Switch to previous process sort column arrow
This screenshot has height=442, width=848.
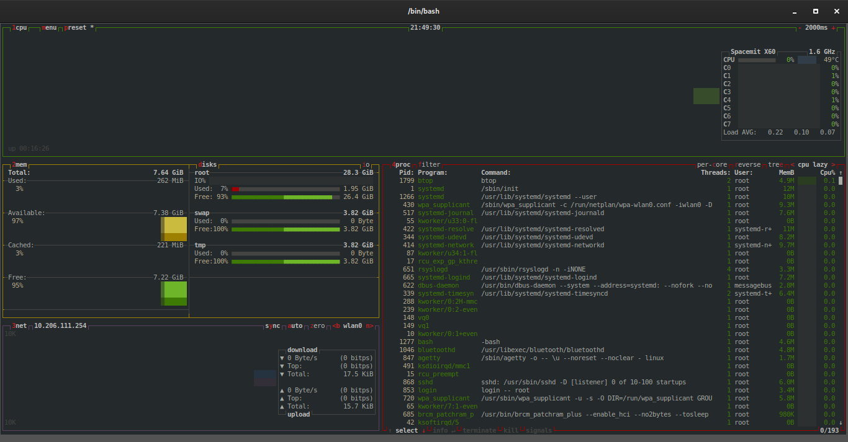point(792,165)
